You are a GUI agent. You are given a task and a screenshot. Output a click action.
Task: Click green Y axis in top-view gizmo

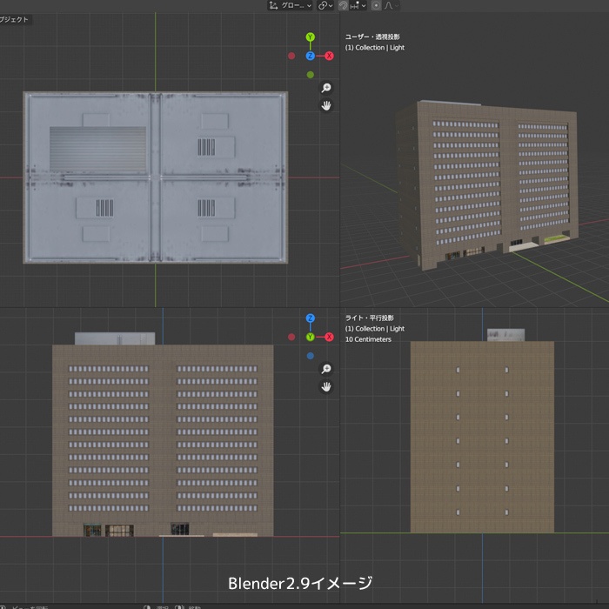coord(311,37)
